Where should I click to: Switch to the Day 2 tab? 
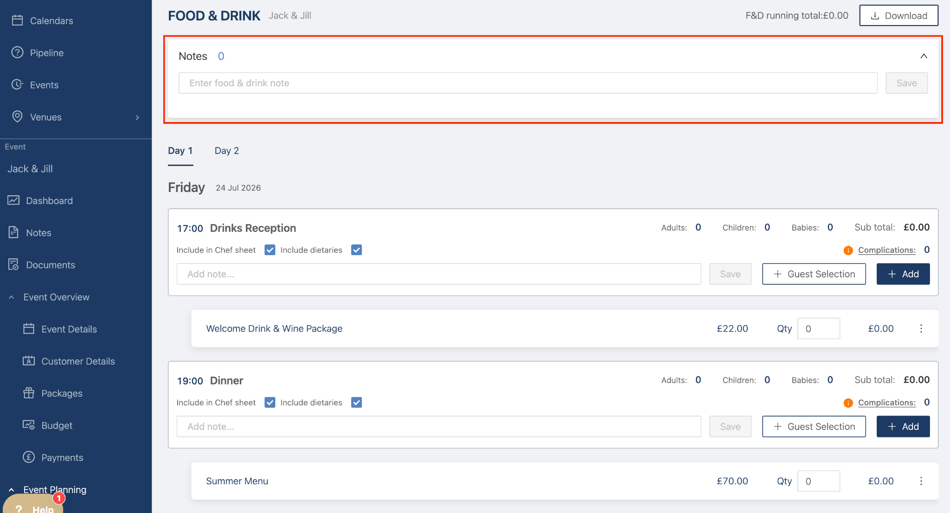point(226,151)
